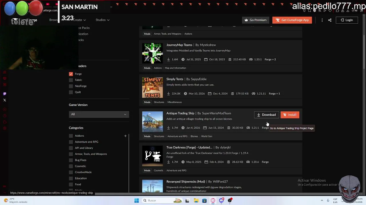
Task: Open Discord from the taskbar
Action: tap(221, 200)
